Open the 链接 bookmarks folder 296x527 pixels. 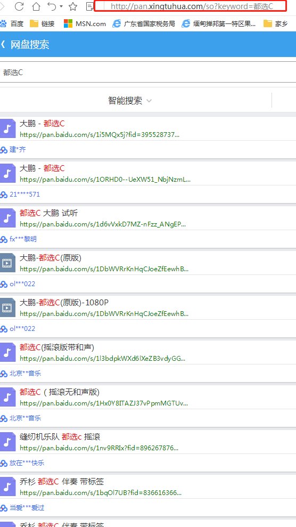click(x=42, y=23)
